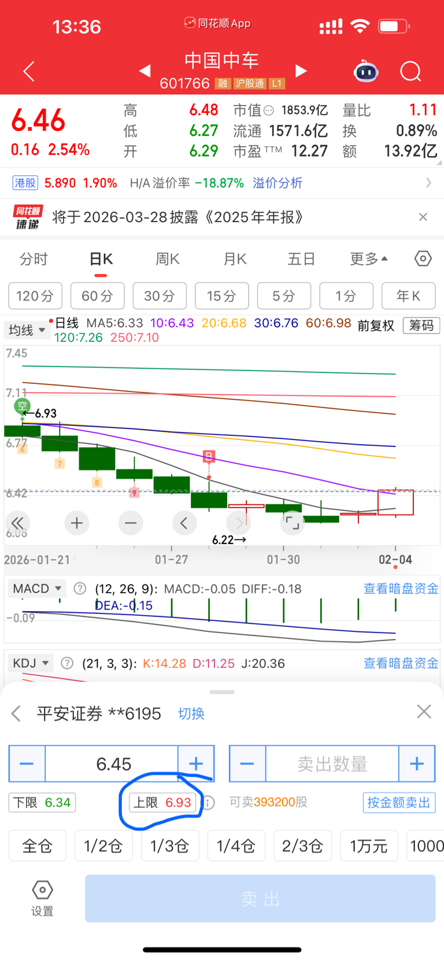Choose 1/3仓 position size
The image size is (444, 961).
[x=170, y=846]
